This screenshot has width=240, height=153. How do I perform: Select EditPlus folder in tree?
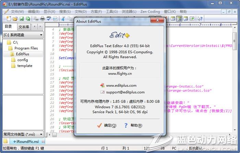(20, 54)
